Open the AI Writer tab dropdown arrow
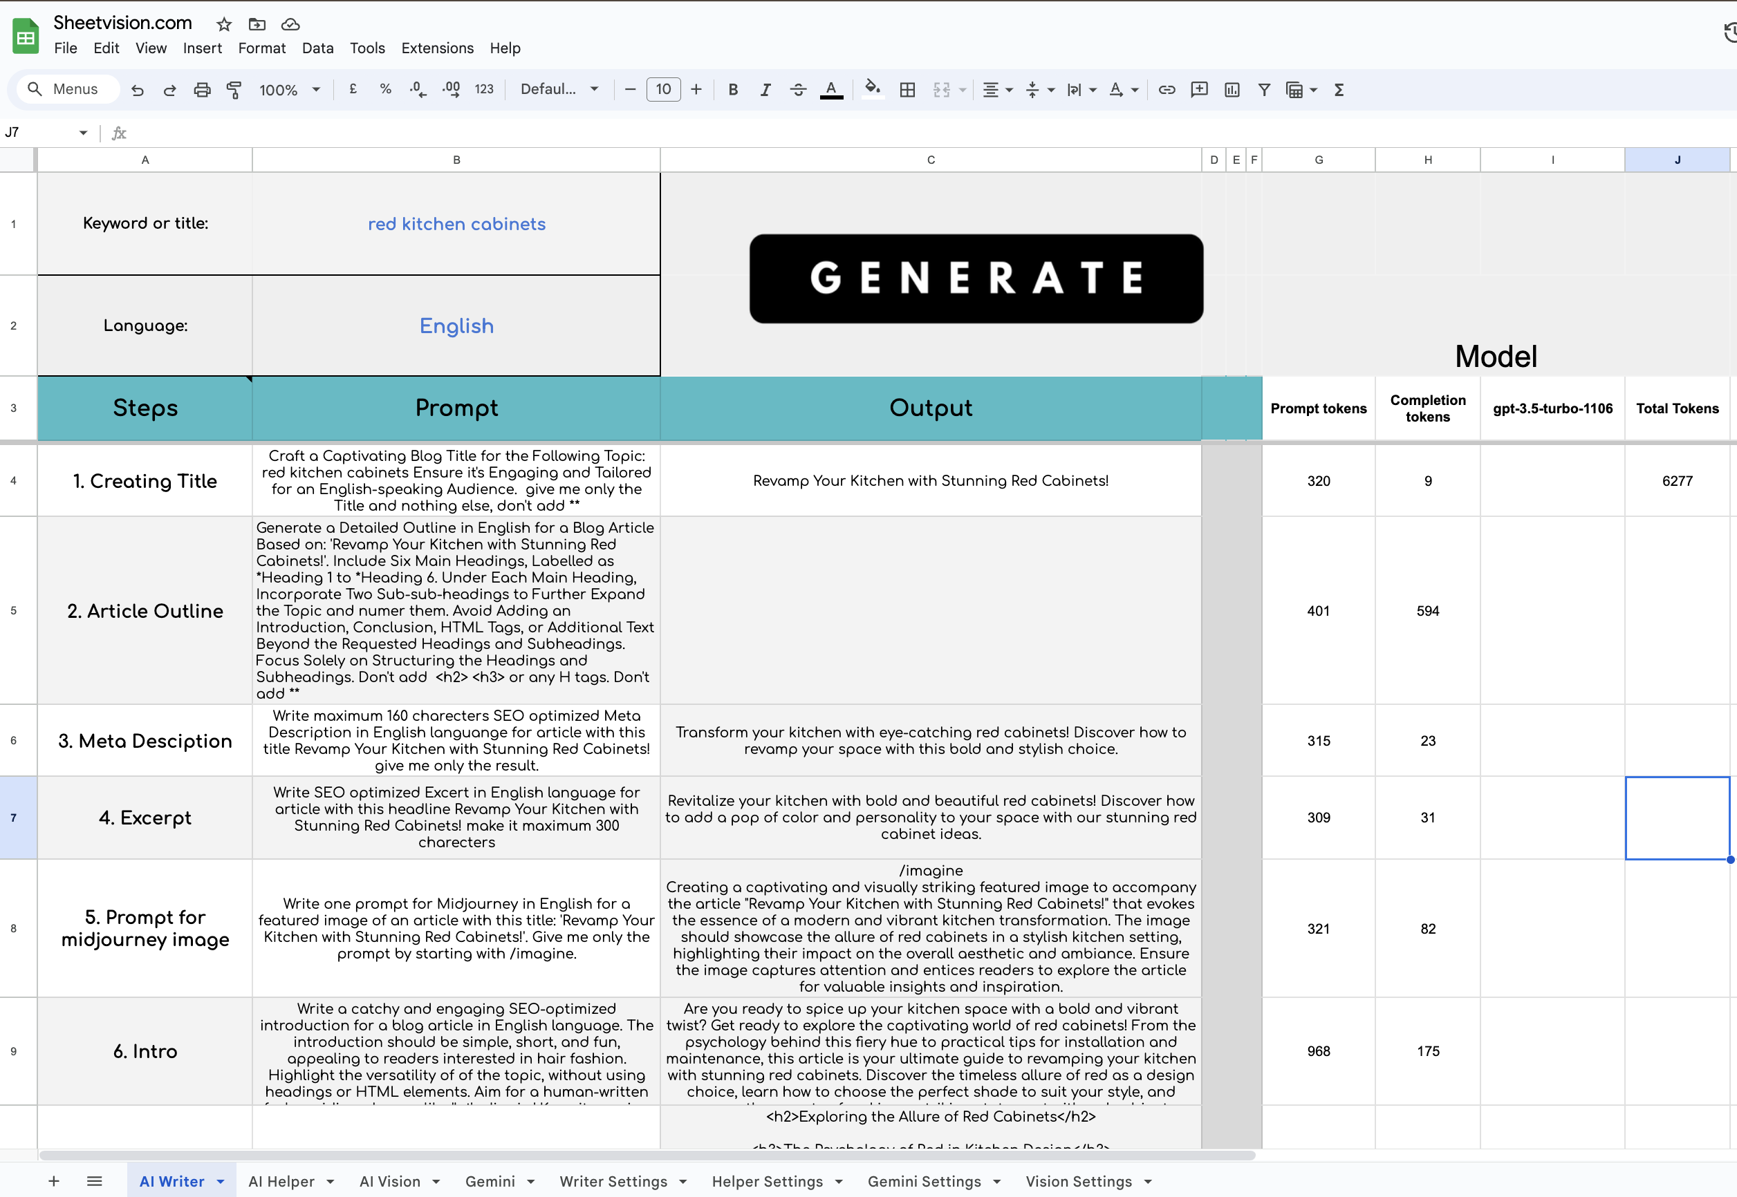Screen dimensions: 1737x1197 (221, 1181)
